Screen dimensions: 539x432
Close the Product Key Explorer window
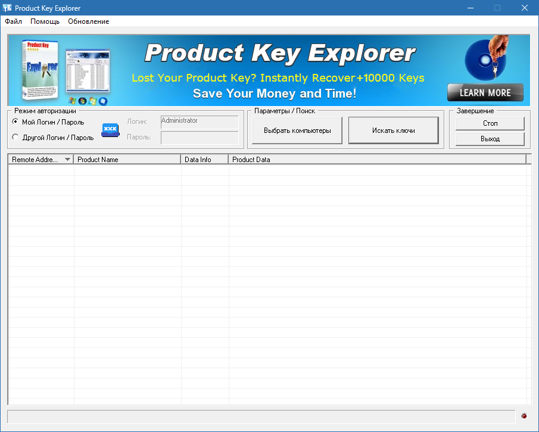[525, 8]
